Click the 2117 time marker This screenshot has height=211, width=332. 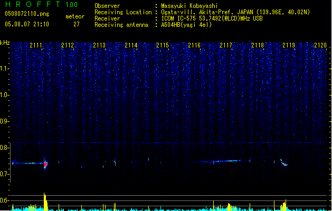pyautogui.click(x=226, y=45)
